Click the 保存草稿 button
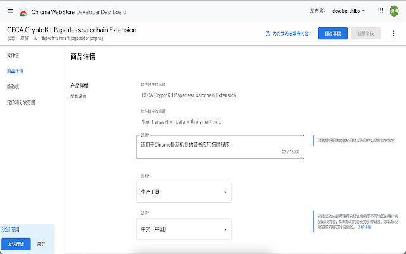 click(x=332, y=34)
